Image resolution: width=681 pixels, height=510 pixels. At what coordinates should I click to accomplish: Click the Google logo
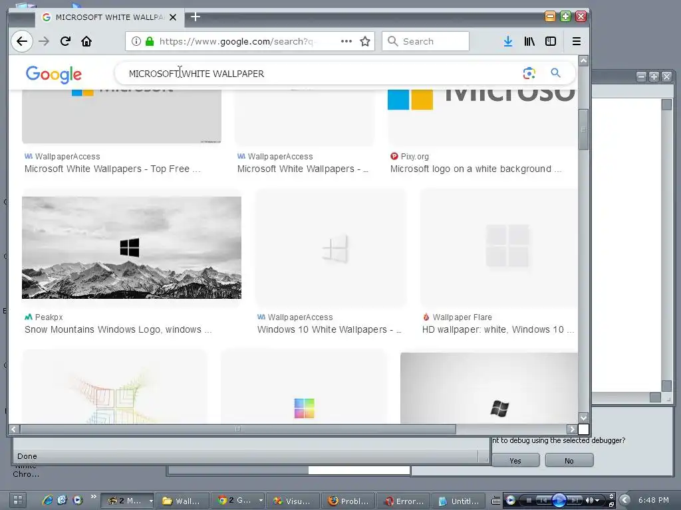[x=53, y=74]
